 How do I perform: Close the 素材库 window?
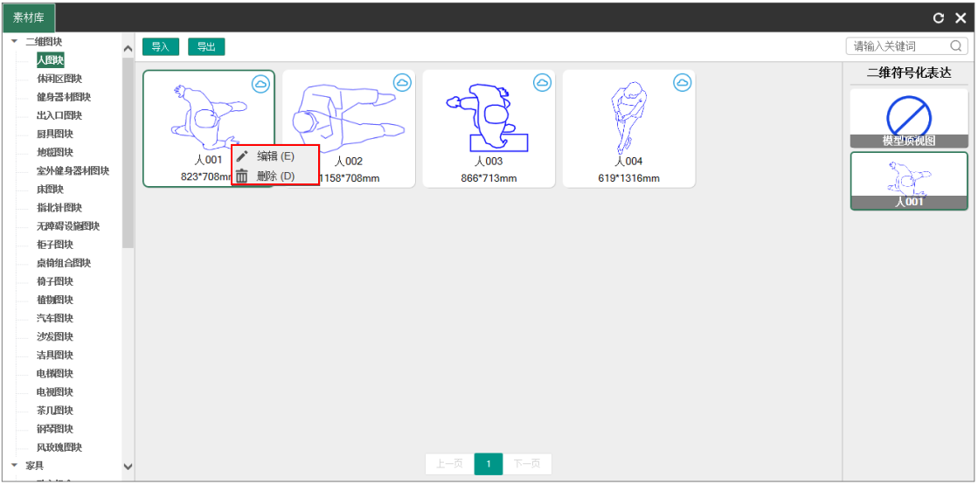pos(961,18)
